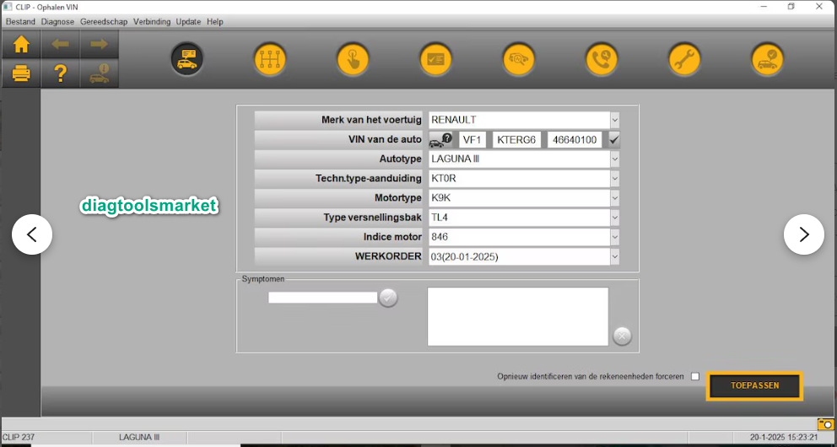Open the checklist card round icon
The image size is (837, 447).
[435, 59]
